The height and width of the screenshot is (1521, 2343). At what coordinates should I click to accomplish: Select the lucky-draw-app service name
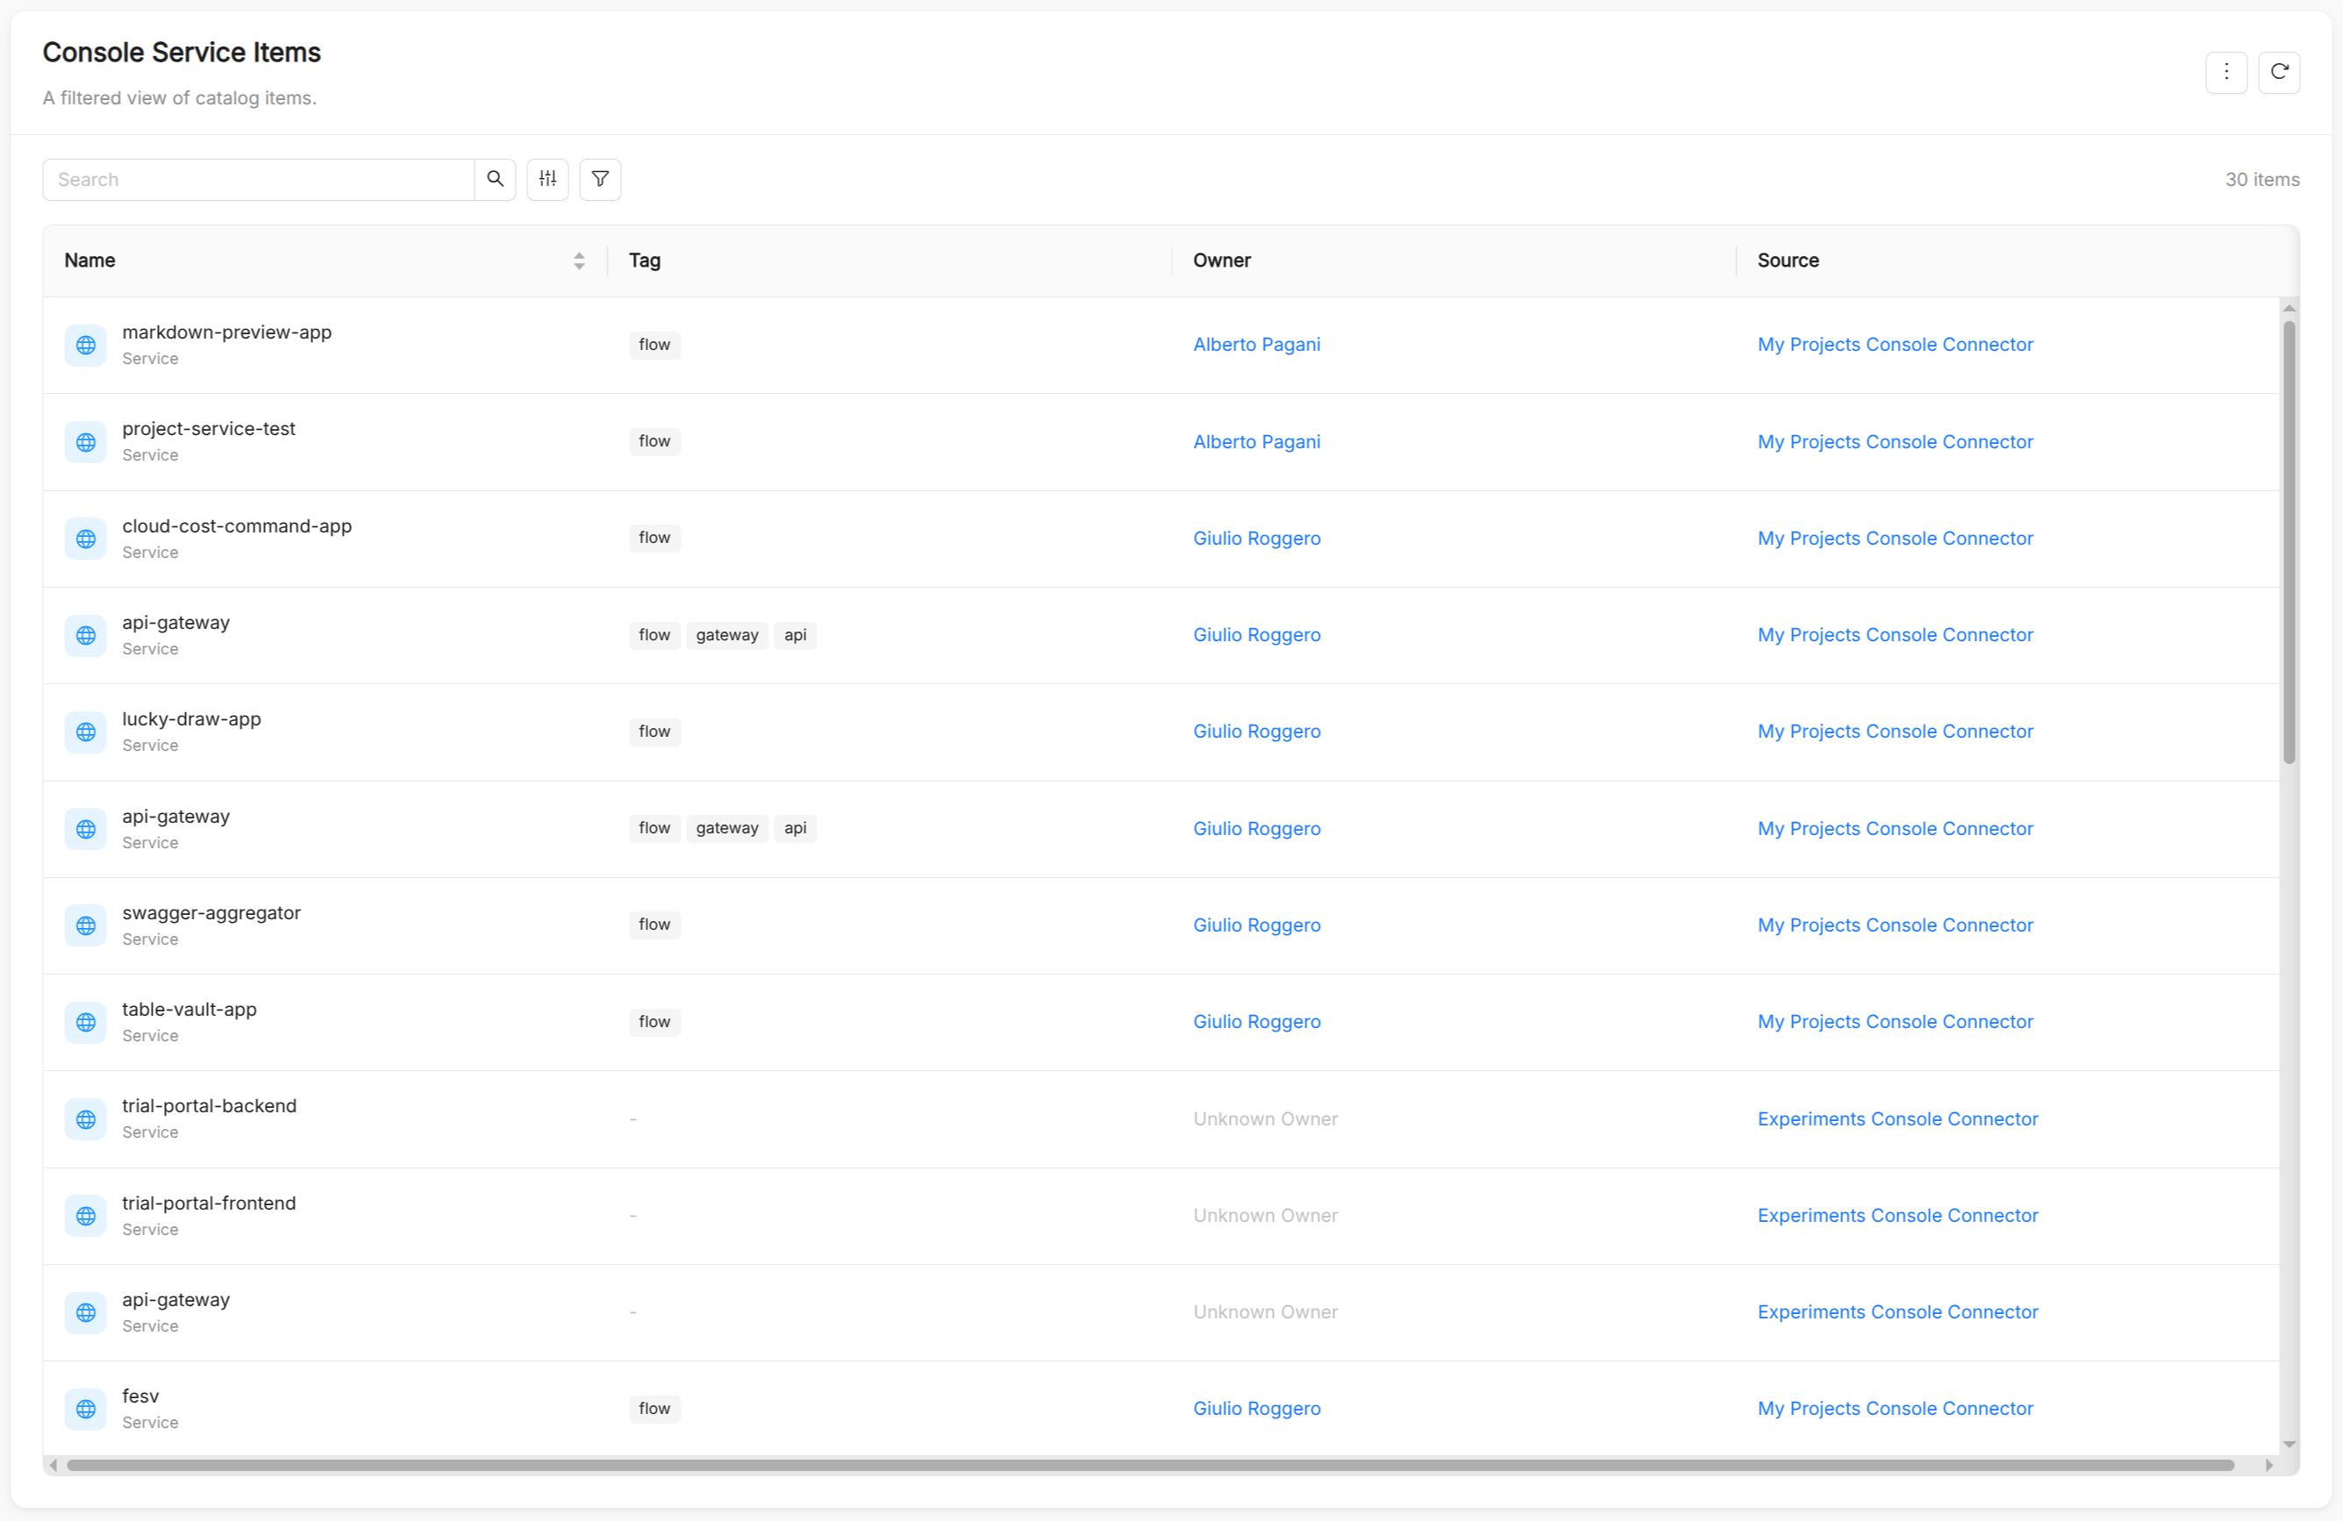tap(192, 719)
